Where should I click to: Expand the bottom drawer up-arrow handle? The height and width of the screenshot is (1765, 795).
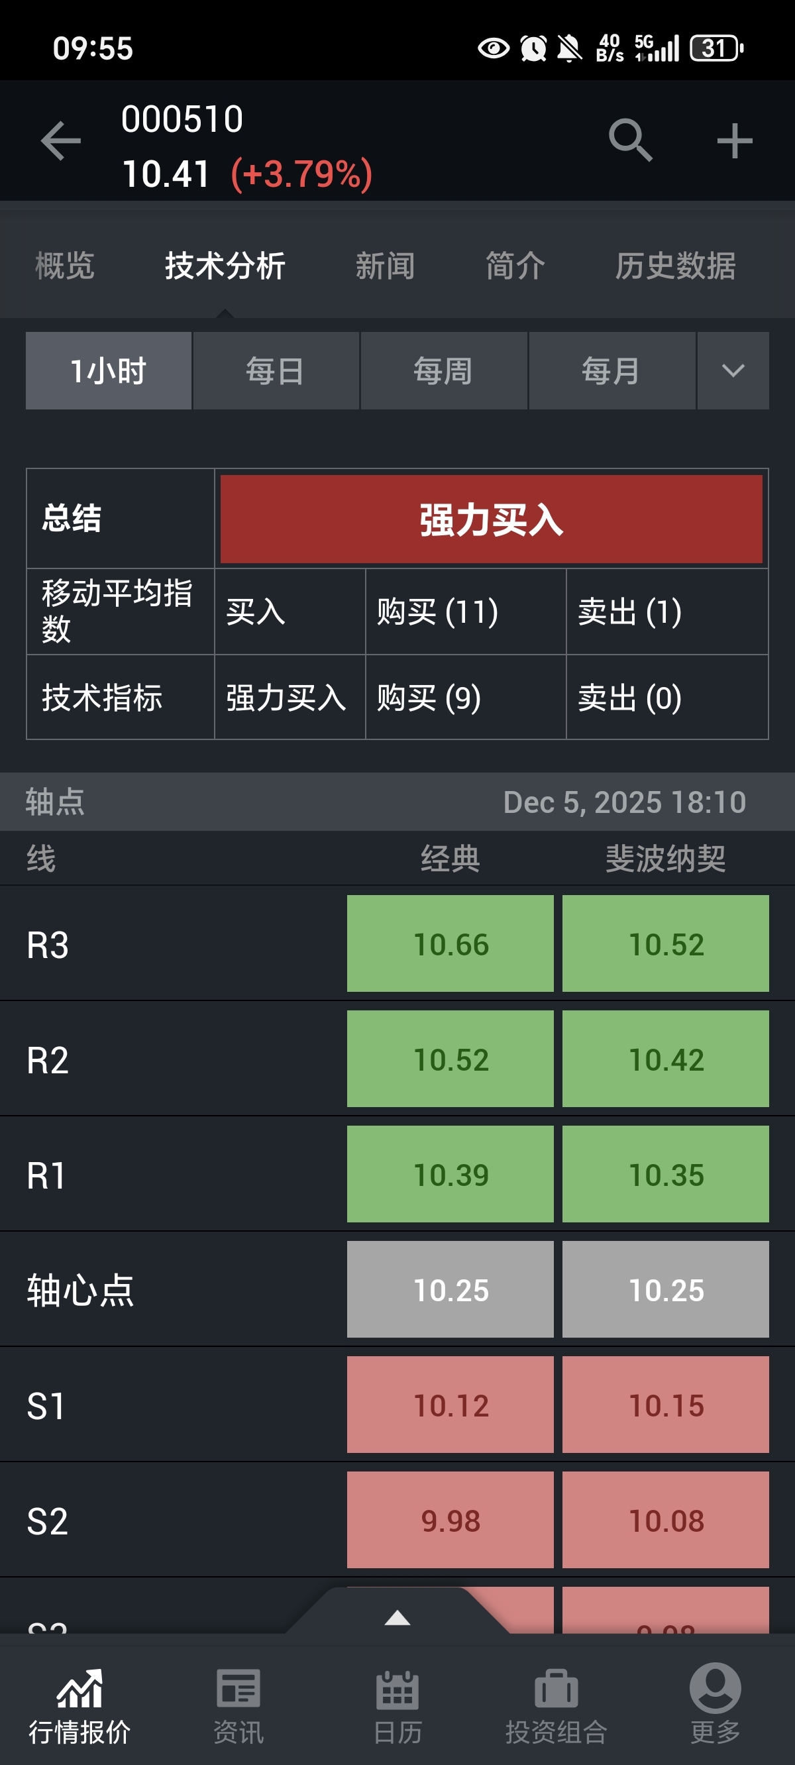(397, 1619)
